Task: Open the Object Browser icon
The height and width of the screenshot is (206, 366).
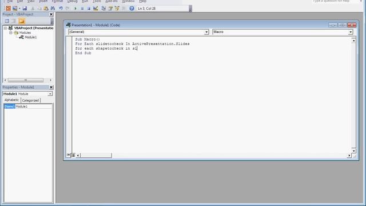Action: (117, 9)
